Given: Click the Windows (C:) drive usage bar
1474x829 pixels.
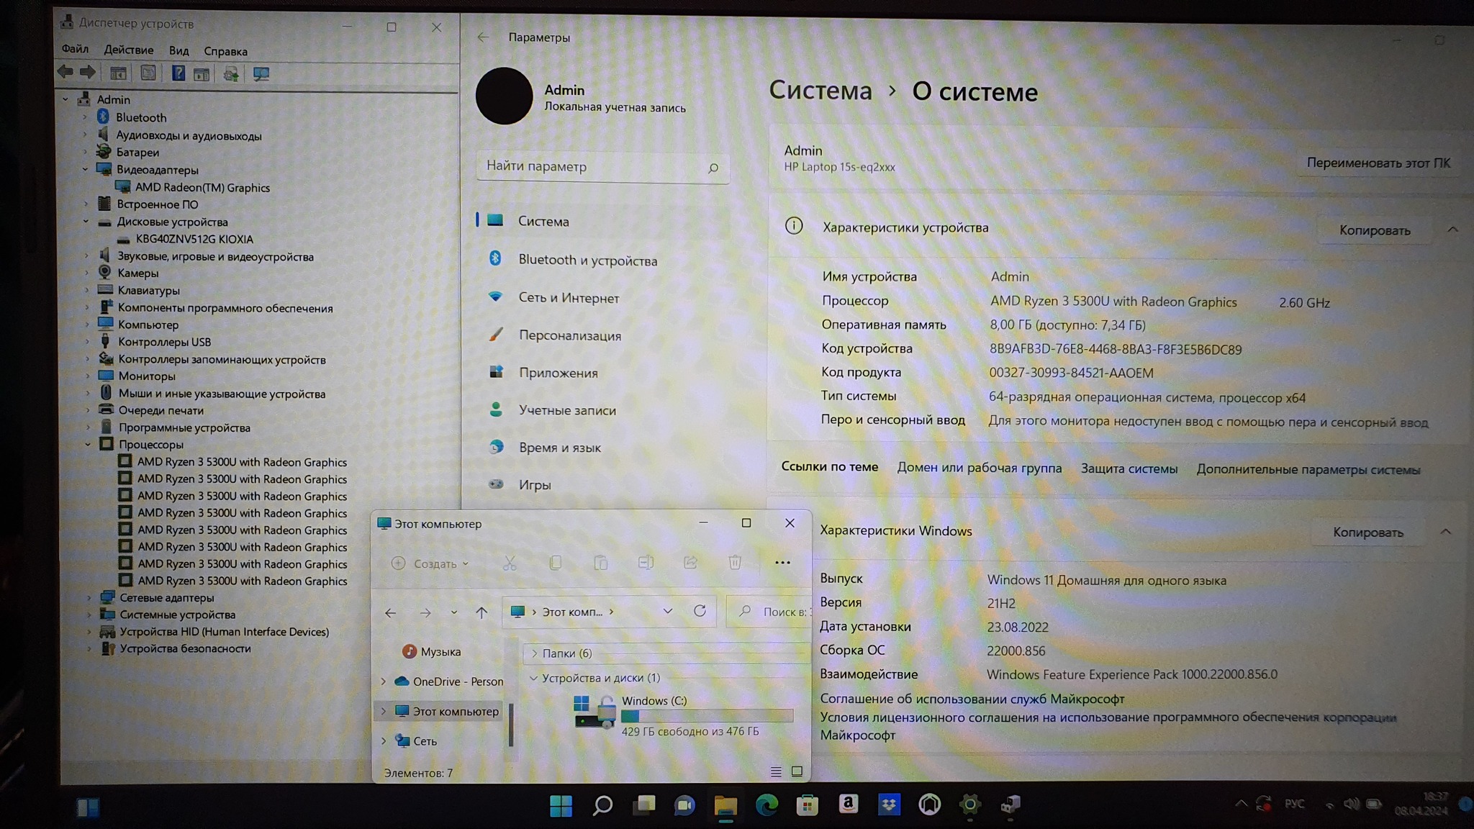Looking at the screenshot, I should coord(707,716).
